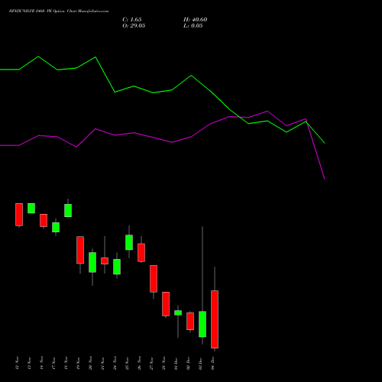Select the 20 Nov date label
The height and width of the screenshot is (382, 382).
click(x=90, y=363)
